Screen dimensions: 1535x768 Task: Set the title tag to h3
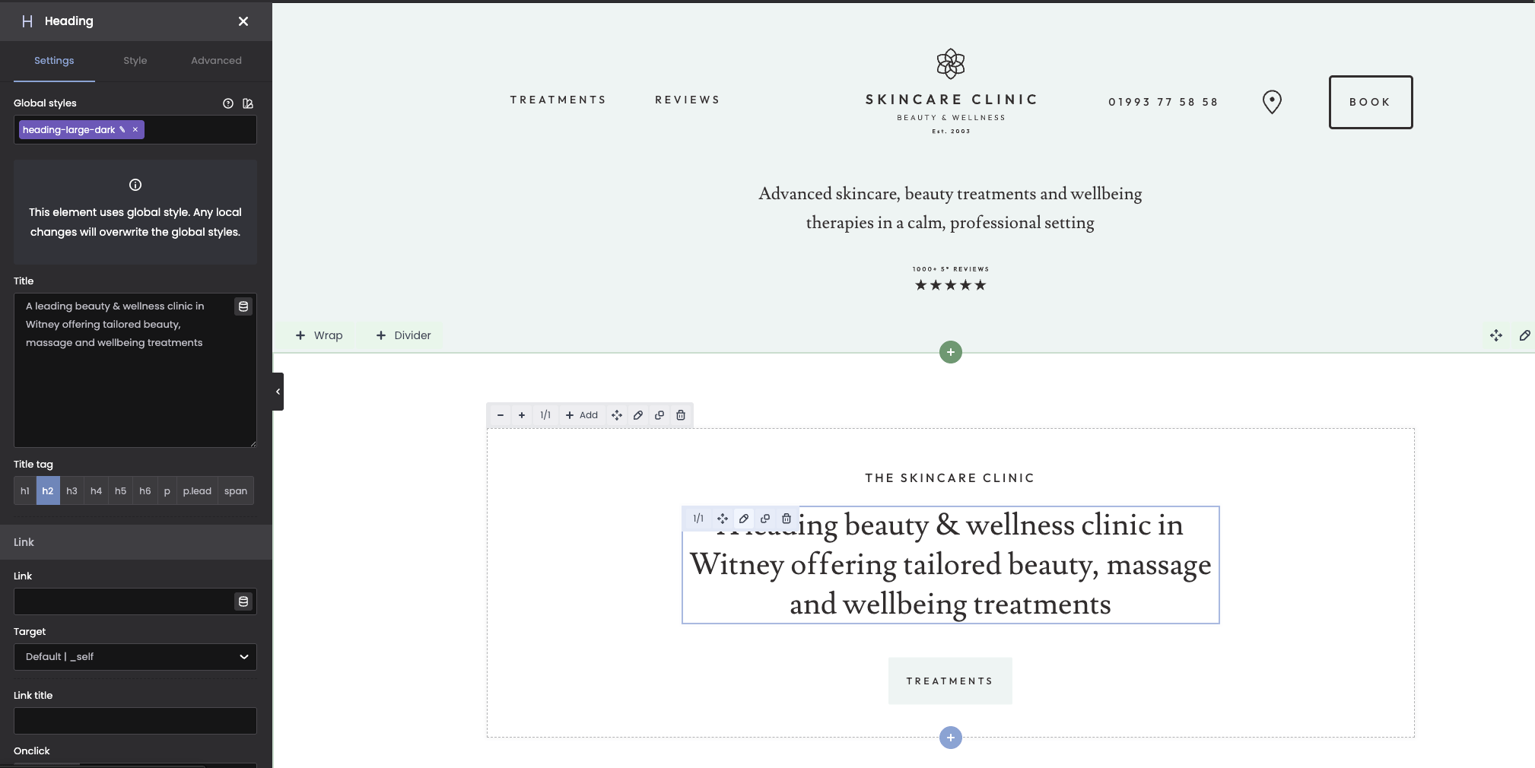[x=72, y=491]
